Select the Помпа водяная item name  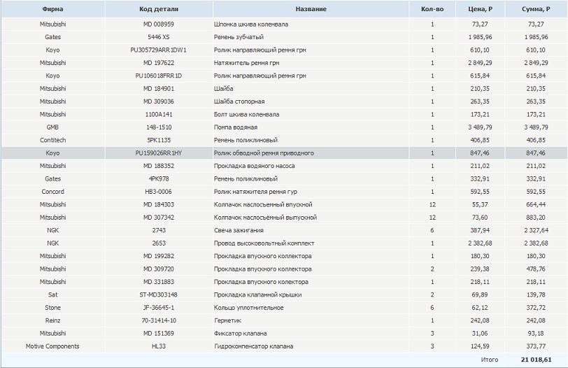coord(236,127)
